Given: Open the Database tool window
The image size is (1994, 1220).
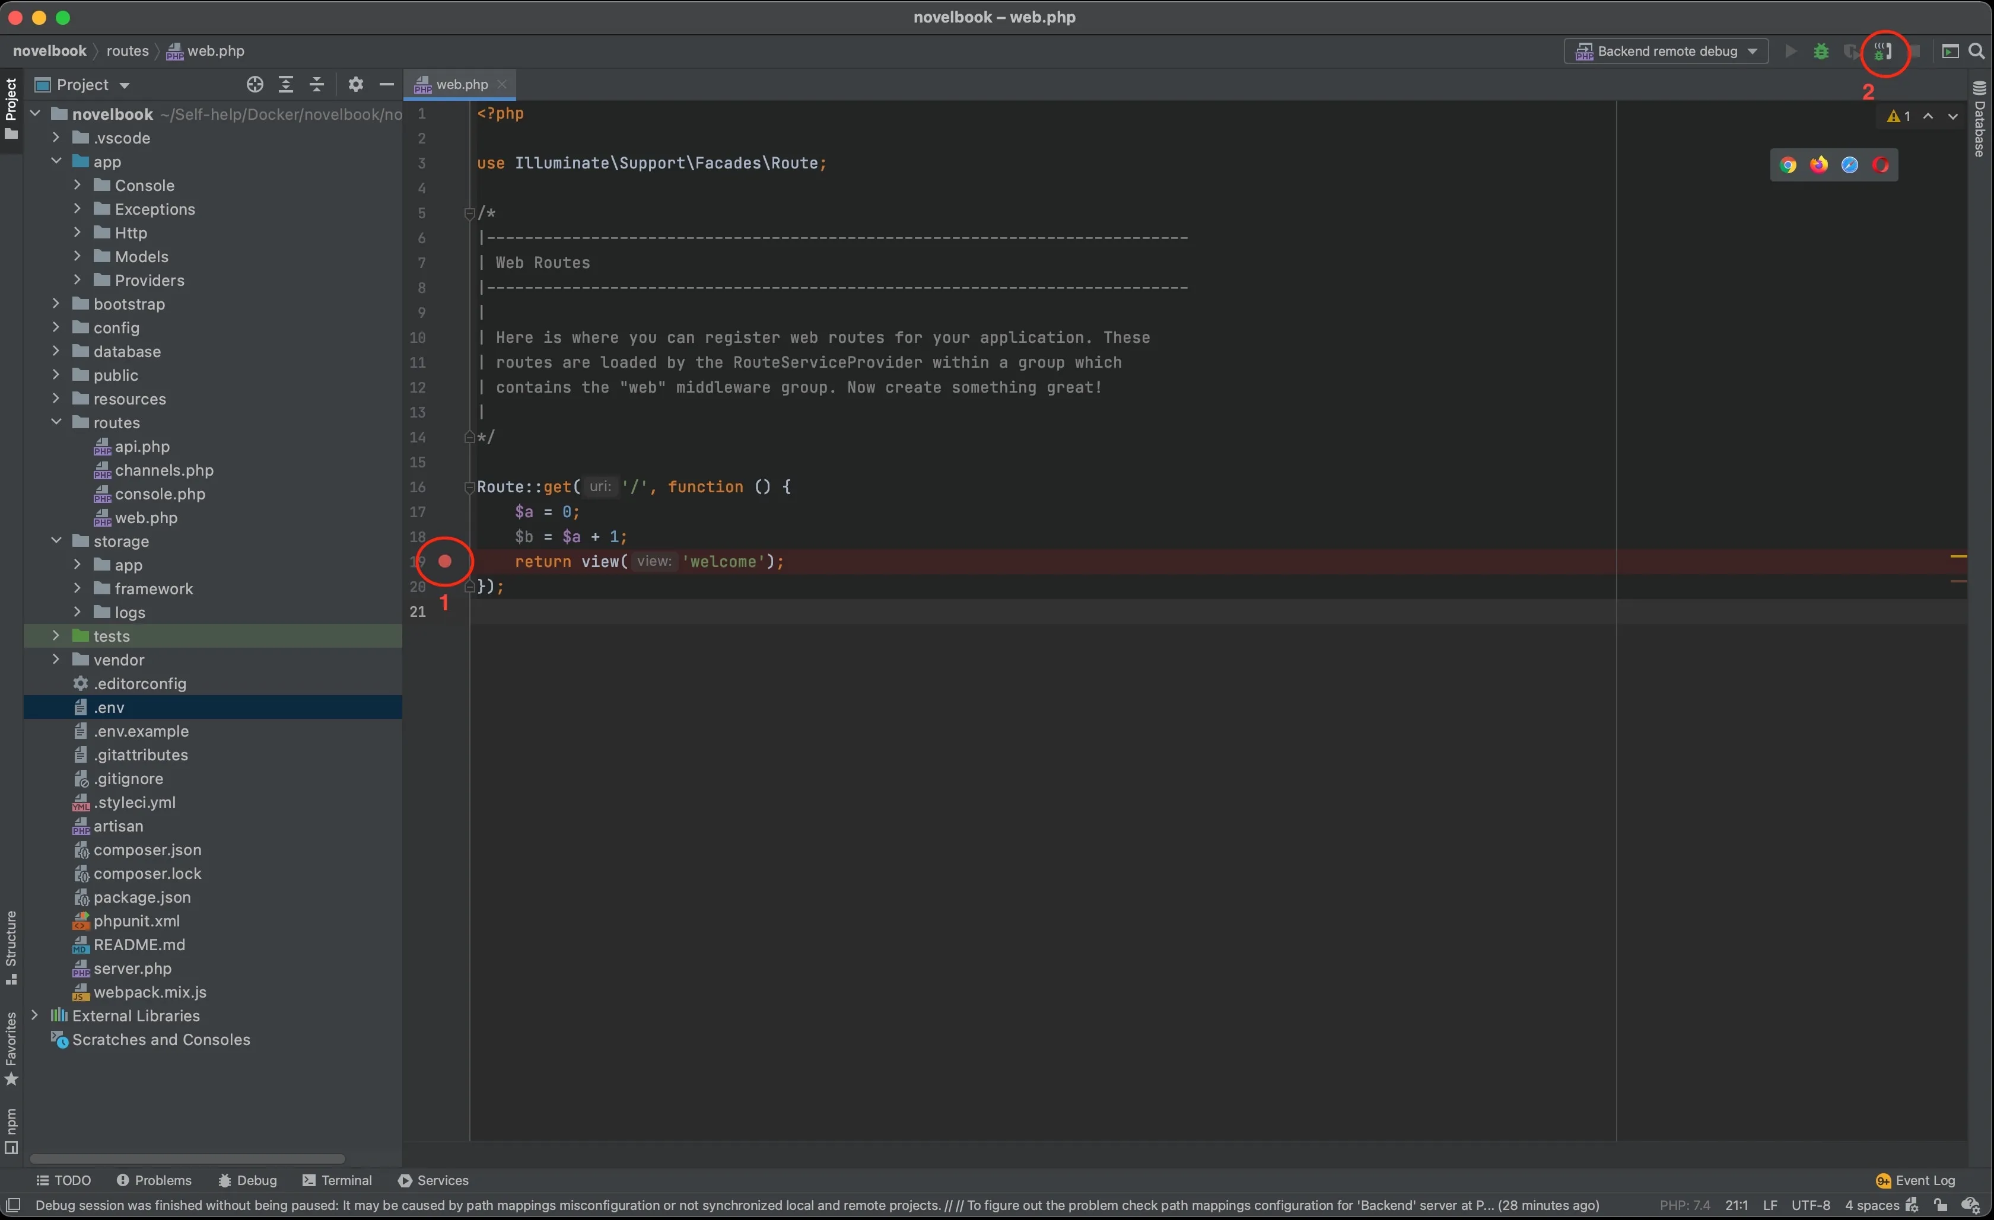Looking at the screenshot, I should pyautogui.click(x=1979, y=122).
